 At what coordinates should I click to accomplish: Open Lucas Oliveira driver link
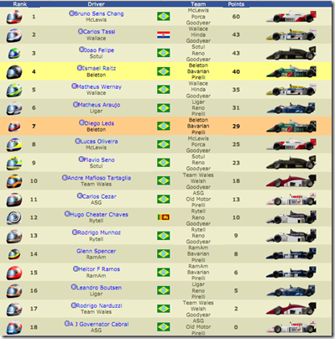[x=99, y=142]
